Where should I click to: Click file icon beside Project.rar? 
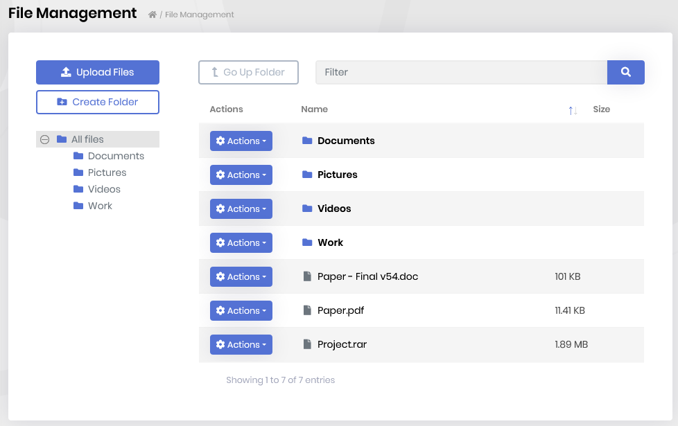(x=307, y=344)
